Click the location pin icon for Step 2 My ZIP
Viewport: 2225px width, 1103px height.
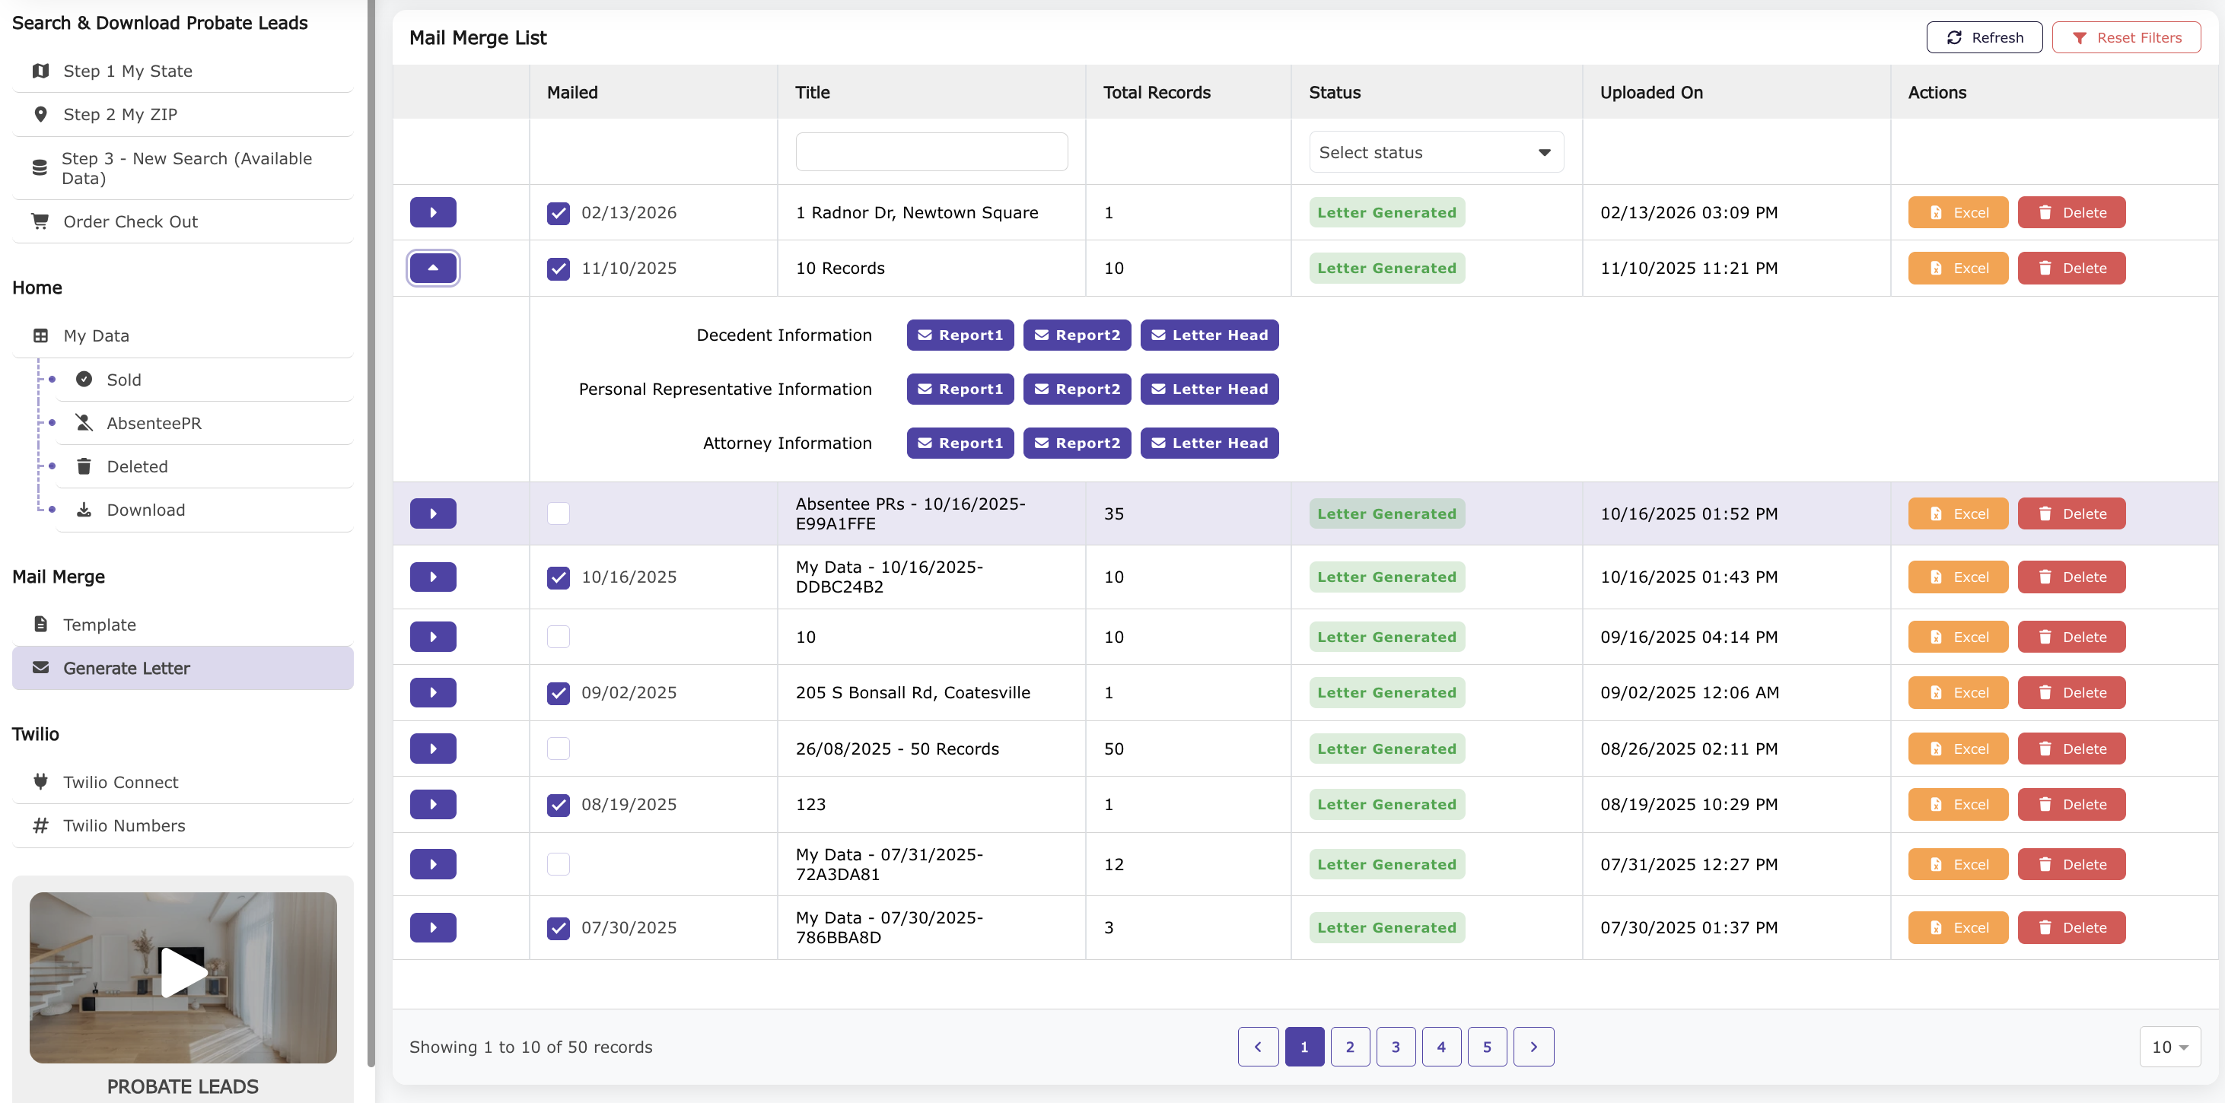(40, 114)
